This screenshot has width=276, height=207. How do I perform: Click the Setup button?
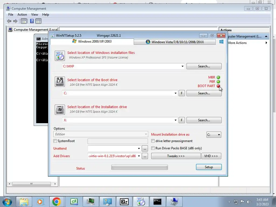pos(209,167)
